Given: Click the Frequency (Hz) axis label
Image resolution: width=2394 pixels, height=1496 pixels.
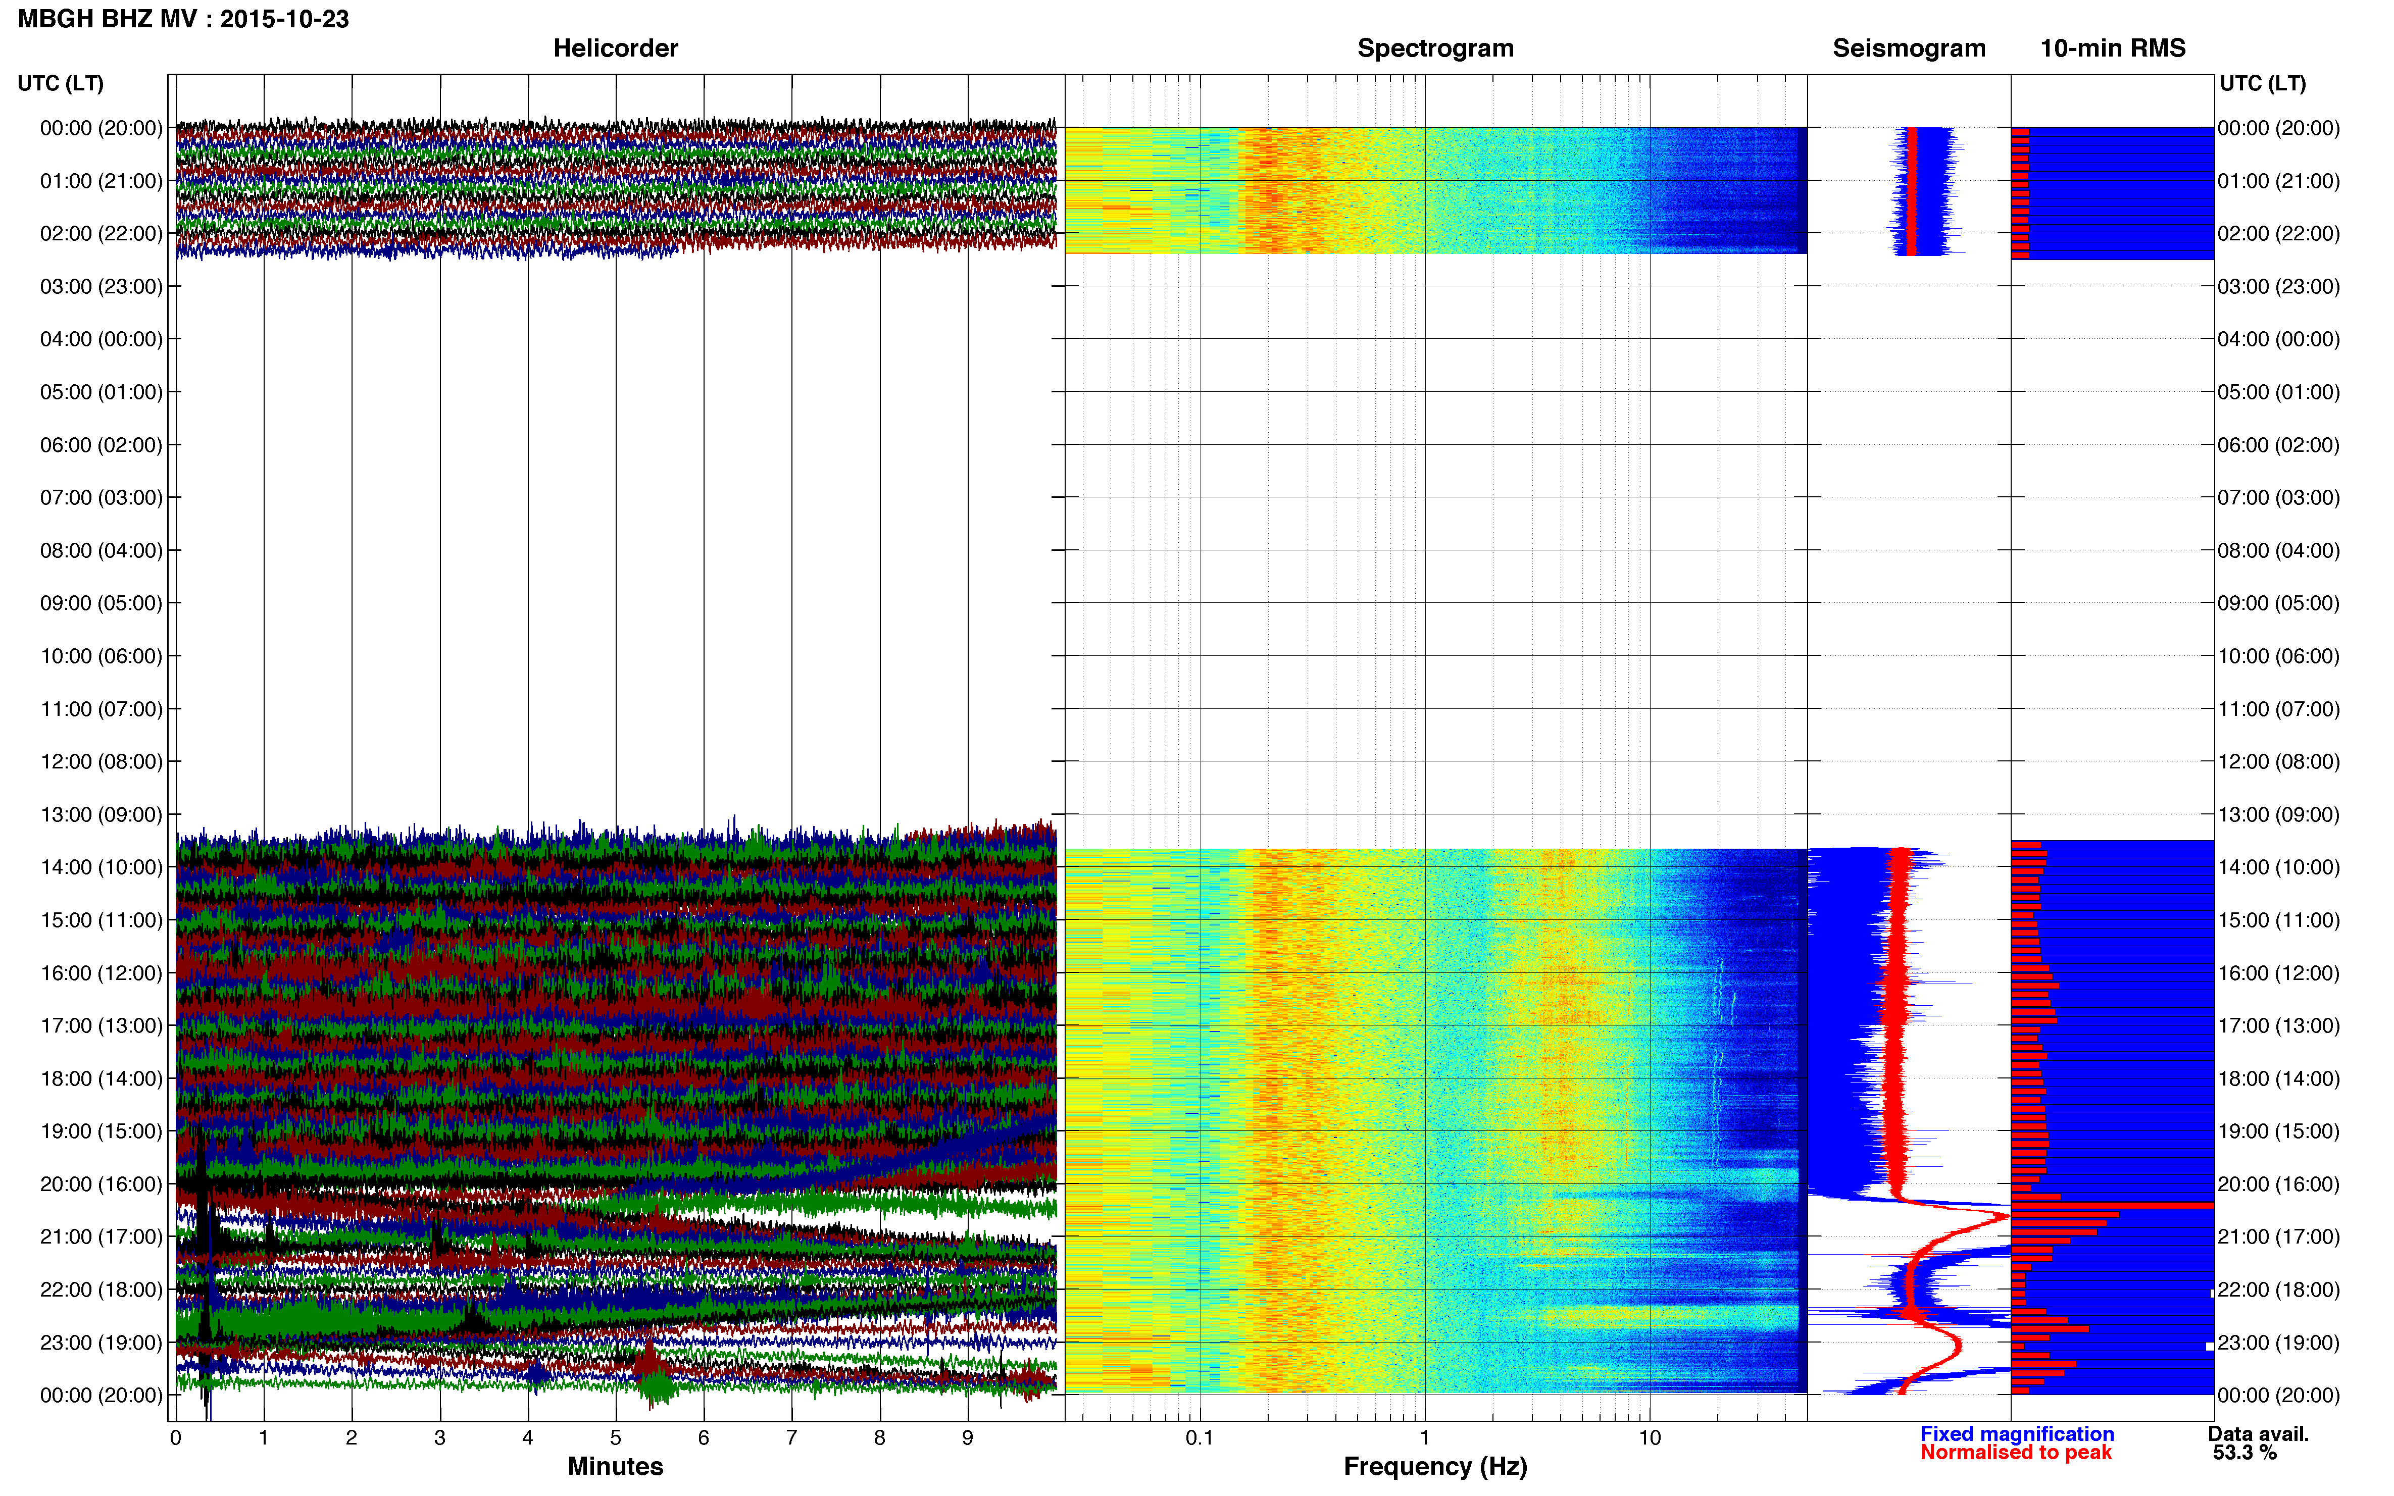Looking at the screenshot, I should [1435, 1465].
